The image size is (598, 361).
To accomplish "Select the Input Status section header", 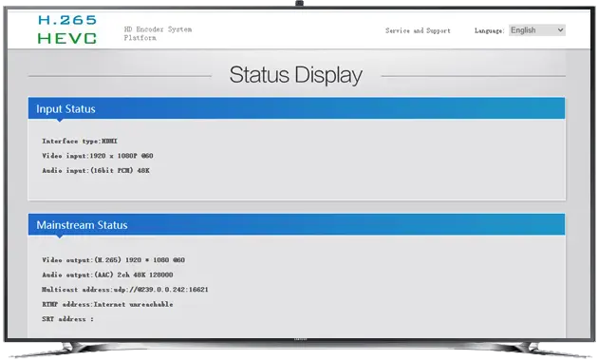I will 296,108.
